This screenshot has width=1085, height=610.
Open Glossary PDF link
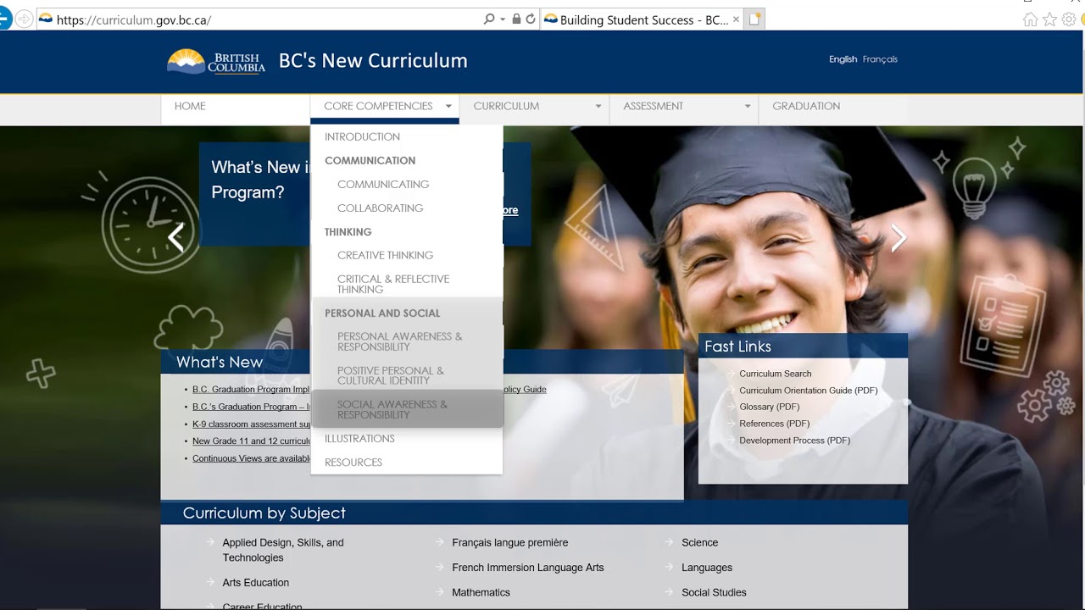(x=769, y=407)
